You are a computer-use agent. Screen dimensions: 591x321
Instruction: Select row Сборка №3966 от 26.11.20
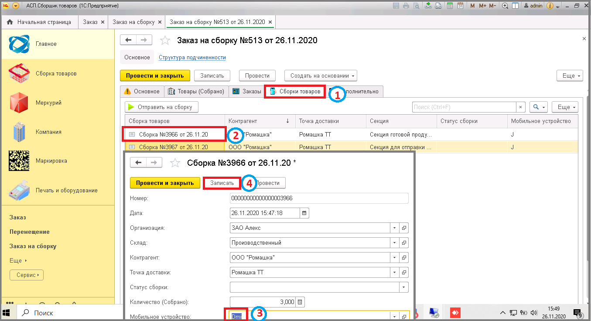pos(351,135)
